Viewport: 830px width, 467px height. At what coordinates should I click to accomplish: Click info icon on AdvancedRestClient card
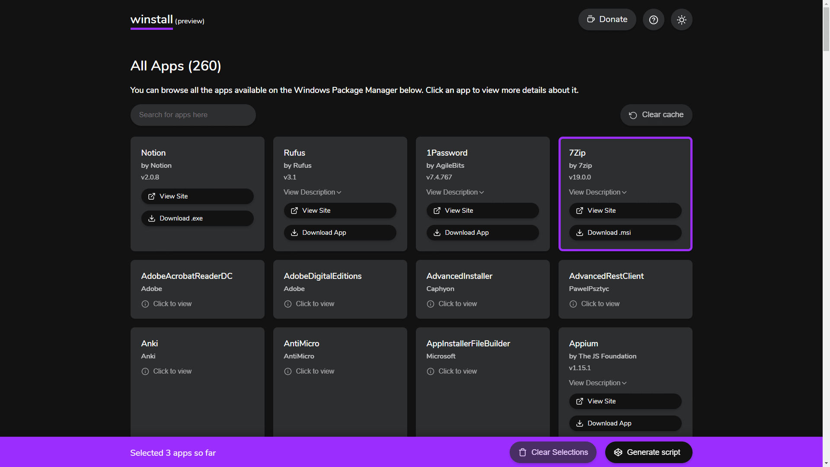[x=573, y=304]
